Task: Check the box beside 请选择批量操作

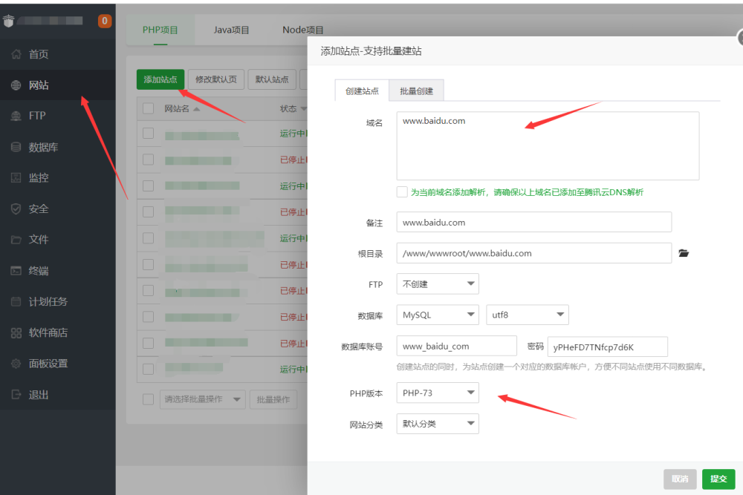Action: tap(148, 399)
